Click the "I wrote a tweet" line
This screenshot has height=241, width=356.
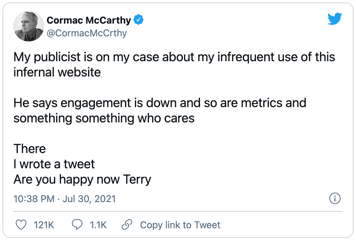pyautogui.click(x=54, y=164)
